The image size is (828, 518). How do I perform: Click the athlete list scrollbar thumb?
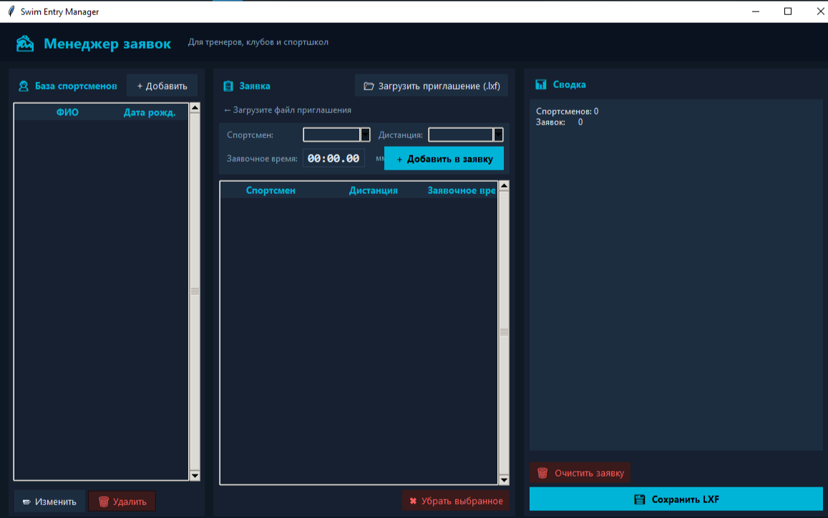[195, 291]
